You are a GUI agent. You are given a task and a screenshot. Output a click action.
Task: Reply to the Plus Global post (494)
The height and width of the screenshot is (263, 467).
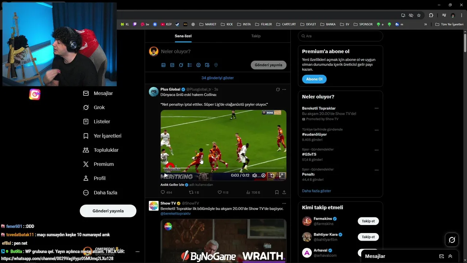tap(166, 192)
